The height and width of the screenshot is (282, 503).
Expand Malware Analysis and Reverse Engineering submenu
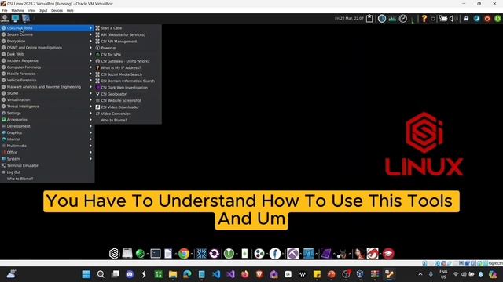click(47, 87)
